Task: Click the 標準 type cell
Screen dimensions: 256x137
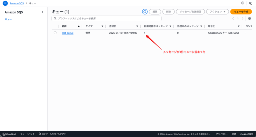Action: click(x=88, y=33)
